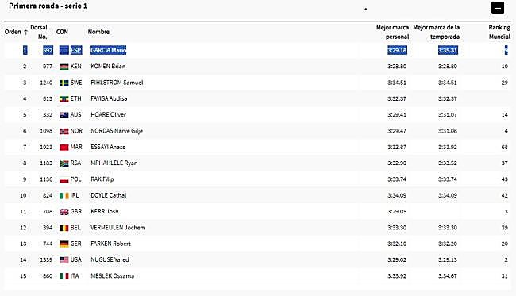Viewport: 516px width, 296px height.
Task: Open athlete KOMEN Brian
Action: [108, 67]
